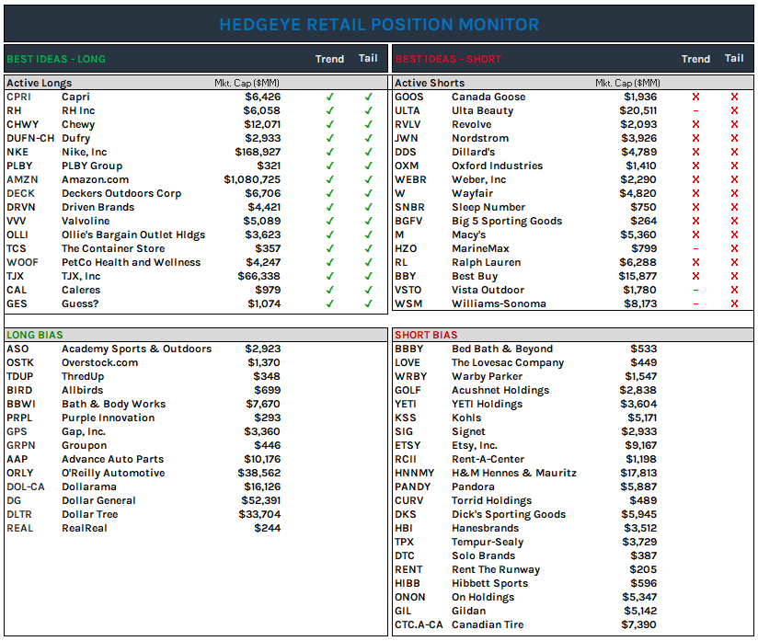The image size is (758, 641).
Task: Click the CHWY ticker symbol
Action: tap(22, 124)
